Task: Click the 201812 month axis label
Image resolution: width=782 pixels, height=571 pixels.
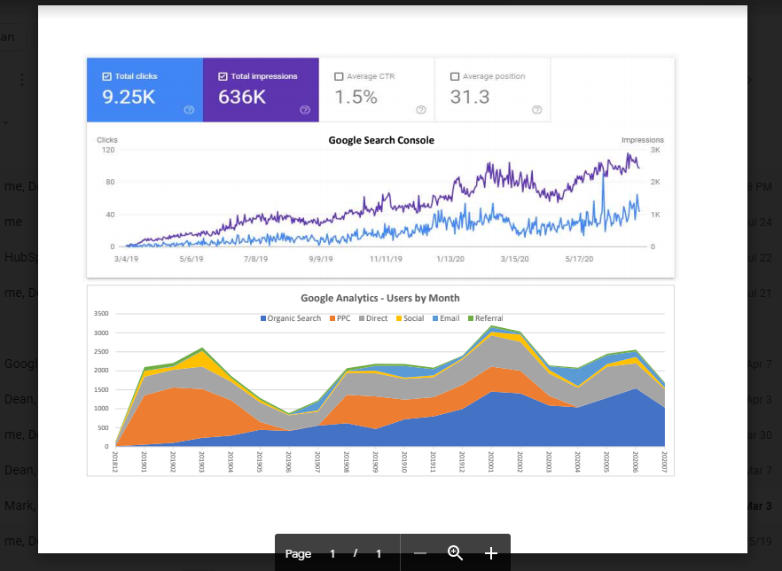Action: [x=115, y=462]
